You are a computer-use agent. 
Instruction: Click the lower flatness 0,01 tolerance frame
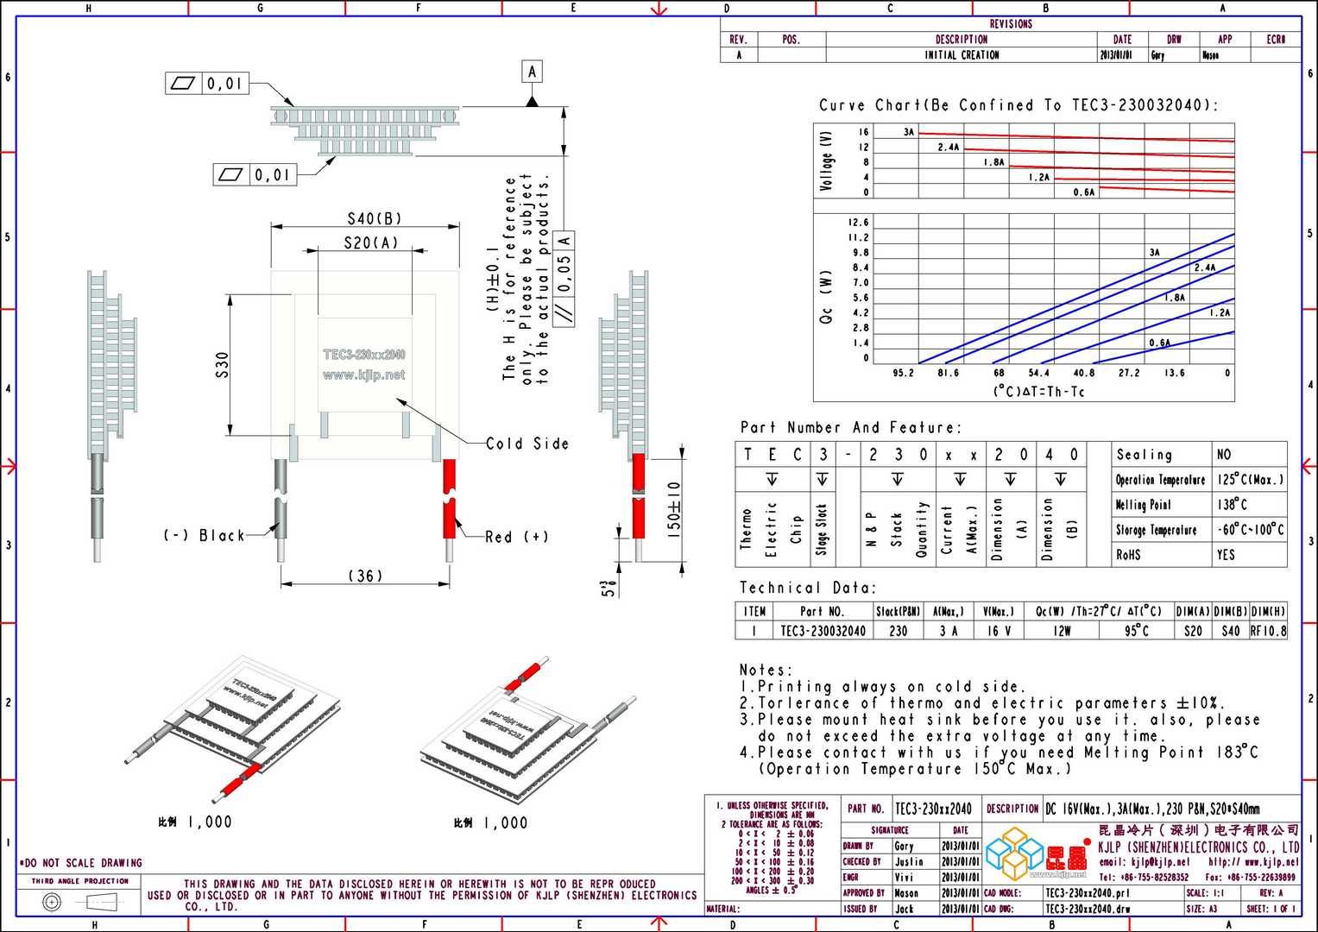255,174
